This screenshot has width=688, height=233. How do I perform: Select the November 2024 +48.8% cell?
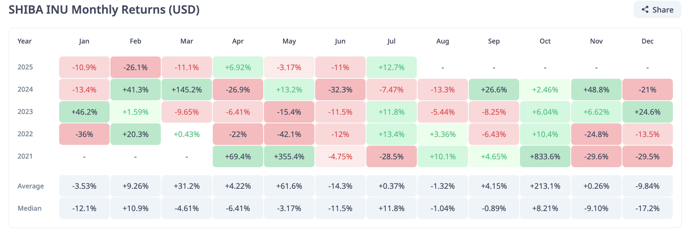pos(596,90)
